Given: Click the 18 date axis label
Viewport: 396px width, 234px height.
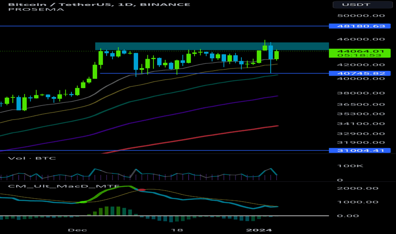Looking at the screenshot, I should [177, 230].
